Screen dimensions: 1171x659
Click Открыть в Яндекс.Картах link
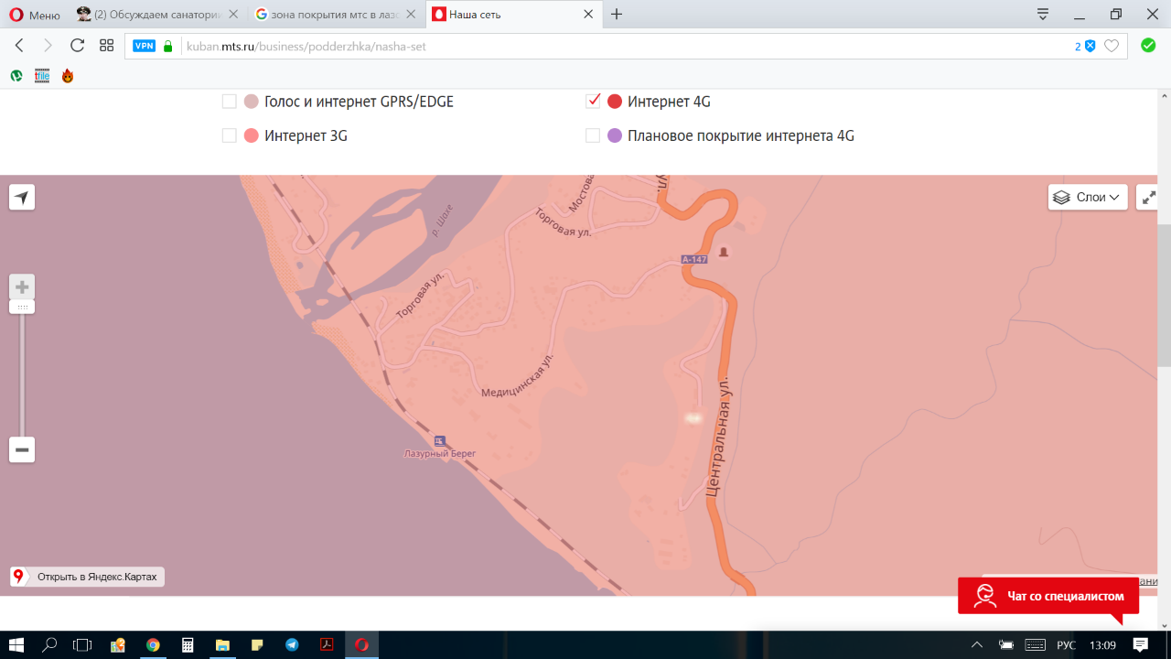click(x=88, y=577)
